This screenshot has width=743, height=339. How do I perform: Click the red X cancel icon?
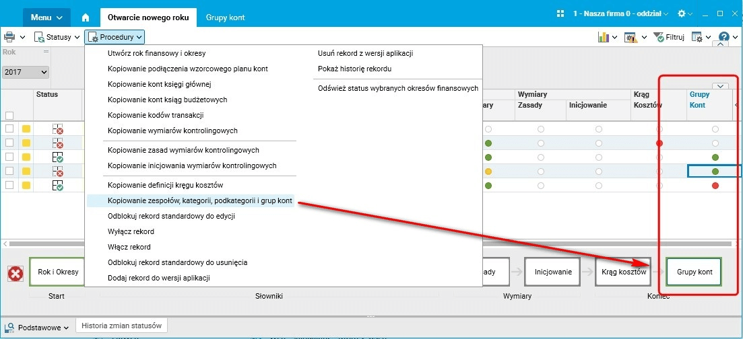pos(15,274)
